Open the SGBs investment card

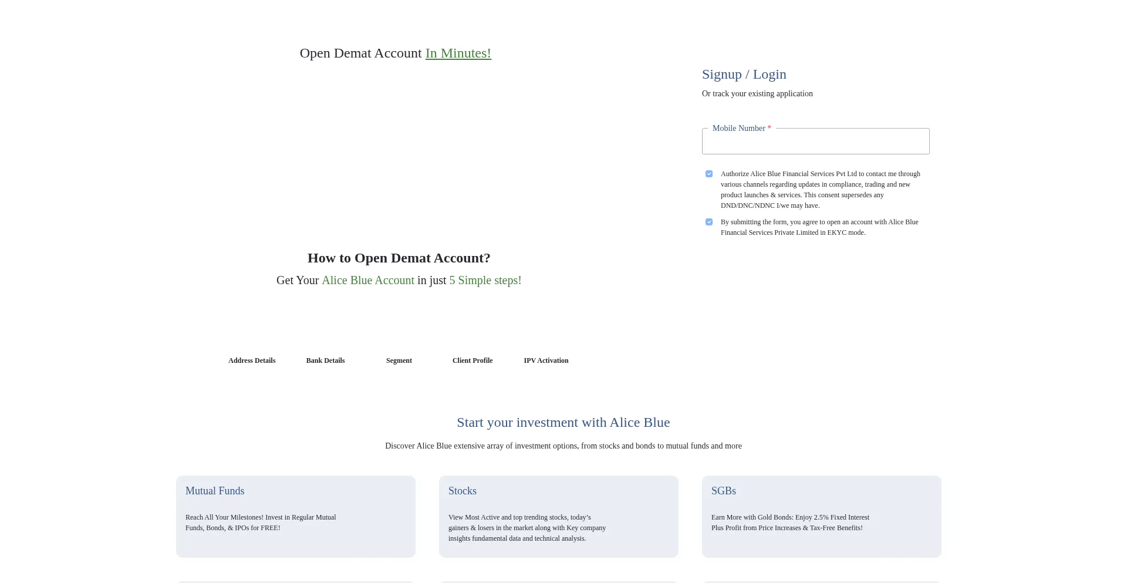point(821,516)
